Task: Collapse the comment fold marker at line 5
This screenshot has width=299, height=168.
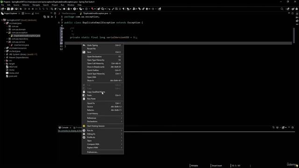Action: click(x=64, y=28)
